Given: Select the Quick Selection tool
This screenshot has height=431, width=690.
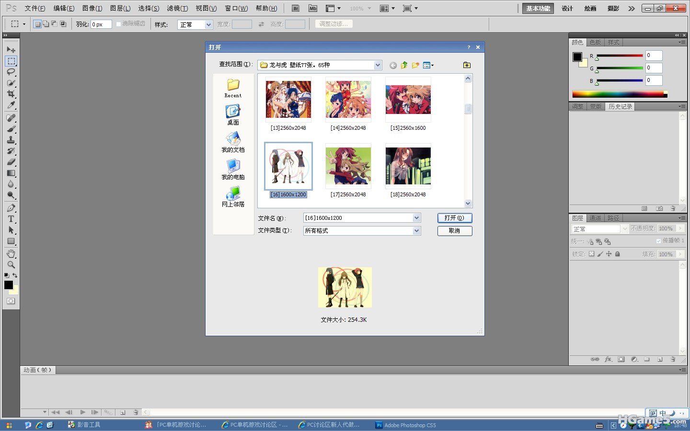Looking at the screenshot, I should tap(11, 83).
